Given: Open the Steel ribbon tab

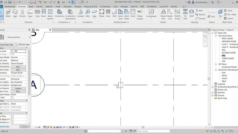Looking at the screenshot, I should (x=31, y=7).
